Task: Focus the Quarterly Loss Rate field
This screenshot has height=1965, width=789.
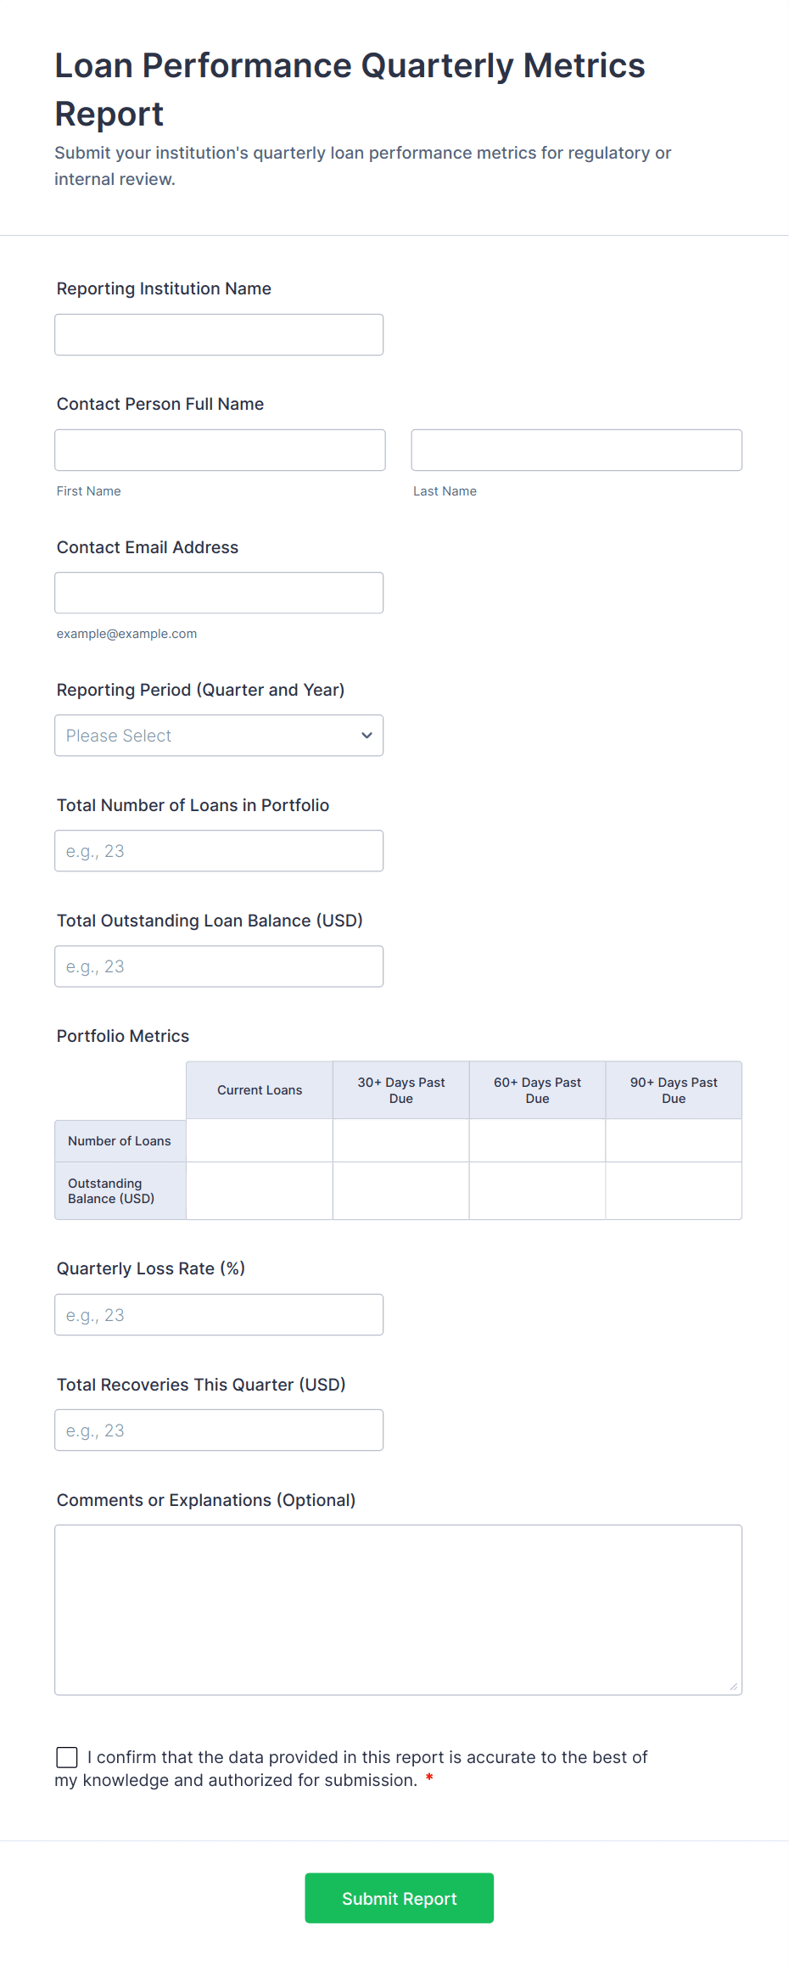Action: click(x=219, y=1315)
